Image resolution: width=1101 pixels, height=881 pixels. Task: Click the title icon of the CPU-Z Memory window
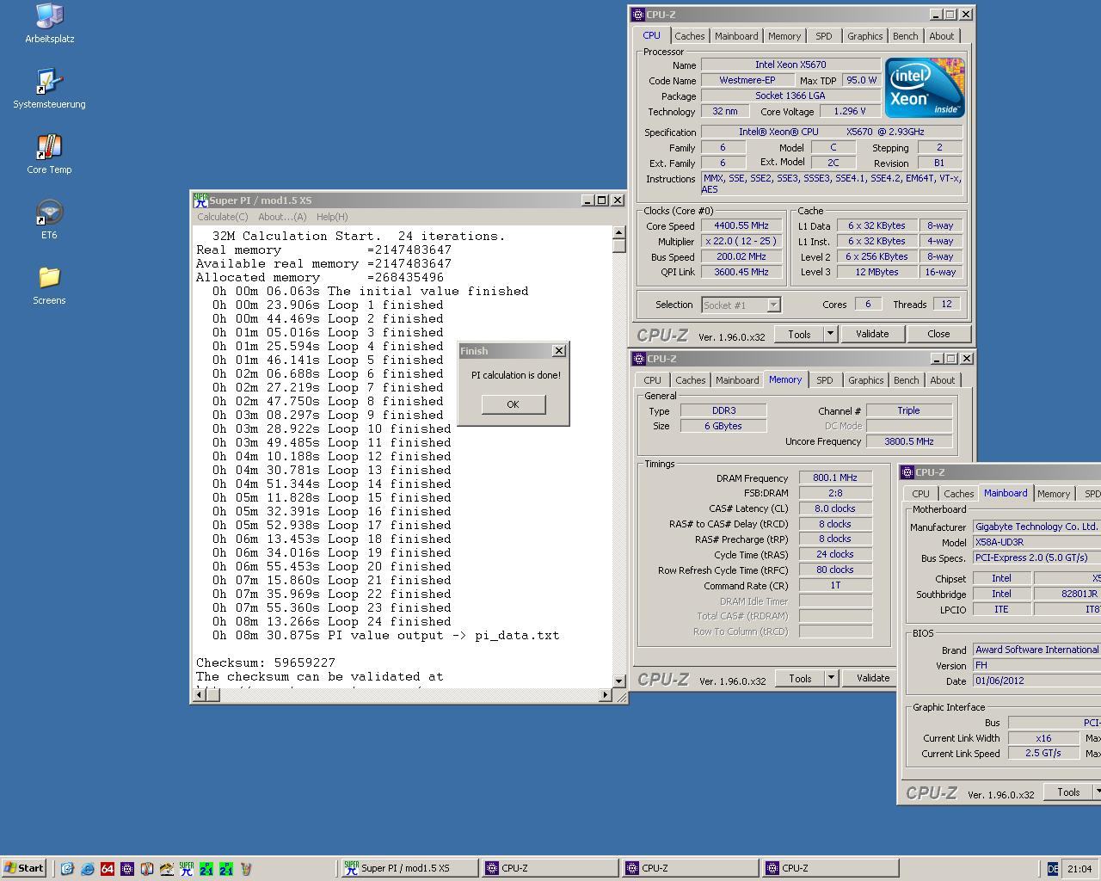(638, 359)
